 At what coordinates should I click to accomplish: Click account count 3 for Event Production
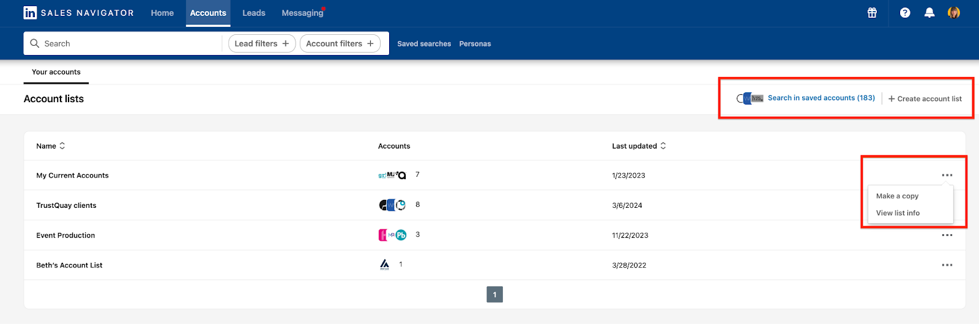tap(417, 234)
